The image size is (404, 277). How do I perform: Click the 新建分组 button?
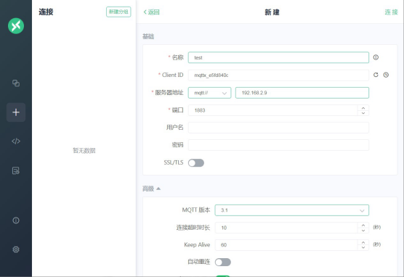118,12
